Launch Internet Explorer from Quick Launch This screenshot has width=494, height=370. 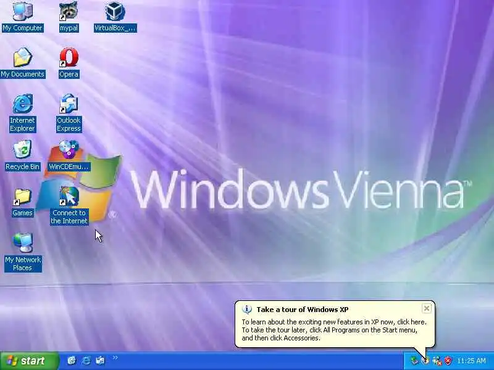click(86, 360)
